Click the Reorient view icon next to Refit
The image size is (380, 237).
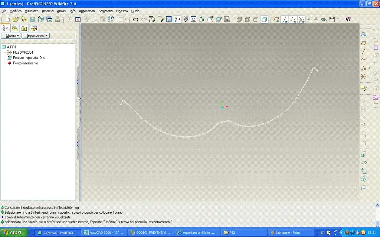pyautogui.click(x=202, y=19)
